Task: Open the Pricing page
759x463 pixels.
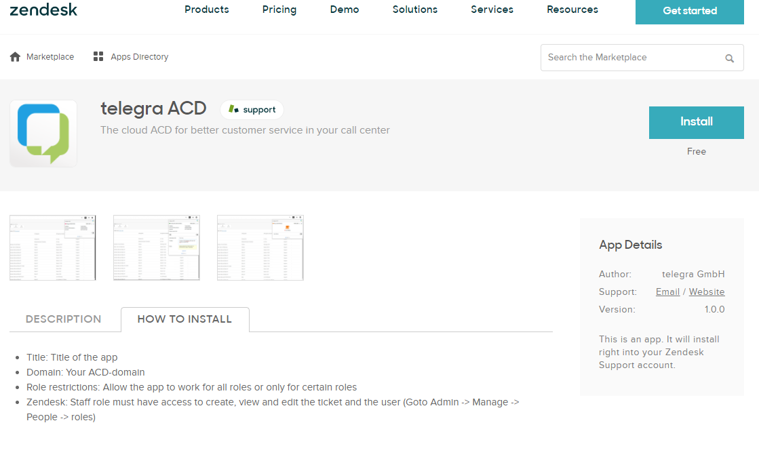Action: (279, 9)
